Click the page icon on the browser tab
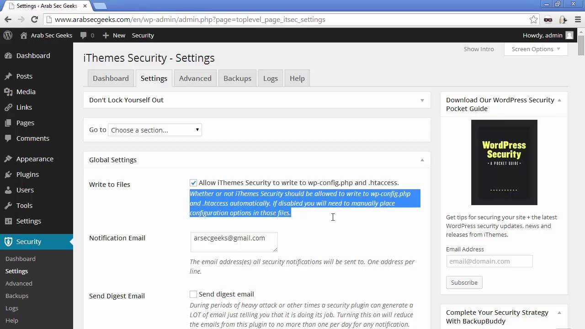 pos(10,5)
